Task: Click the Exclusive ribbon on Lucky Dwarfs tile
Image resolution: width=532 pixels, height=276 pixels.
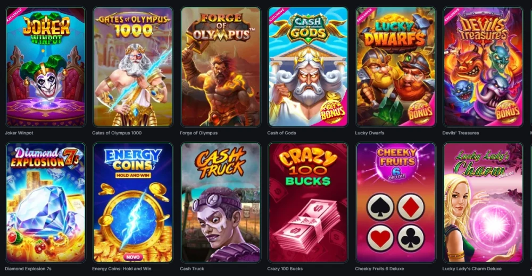Action: [x=364, y=15]
